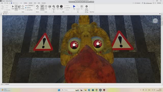The height and width of the screenshot is (92, 163).
Task: Click the greyed Stop button in Test group
Action: (x=81, y=7)
